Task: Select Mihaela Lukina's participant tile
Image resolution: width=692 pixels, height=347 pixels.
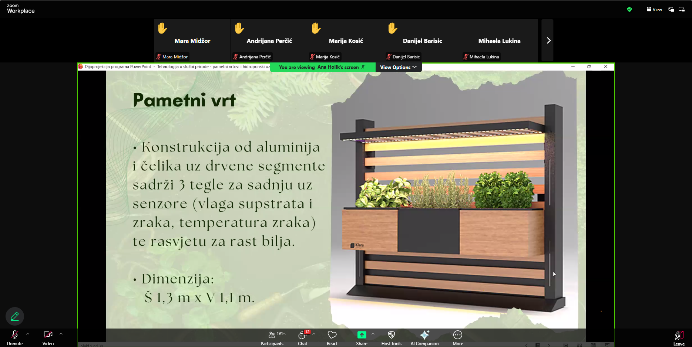Action: point(499,41)
